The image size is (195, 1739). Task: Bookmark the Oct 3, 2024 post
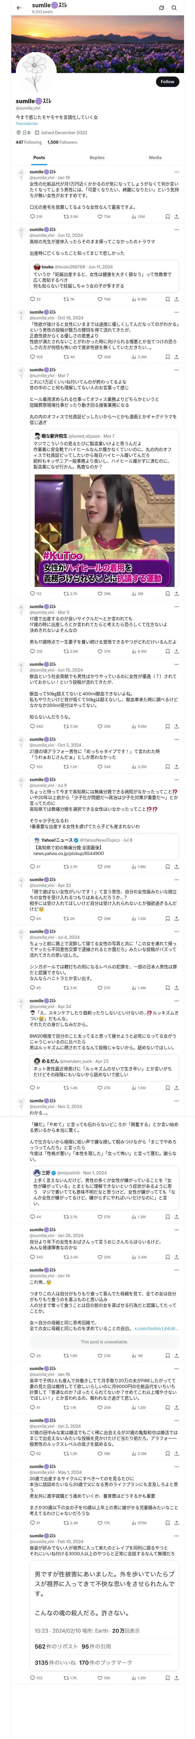168,767
